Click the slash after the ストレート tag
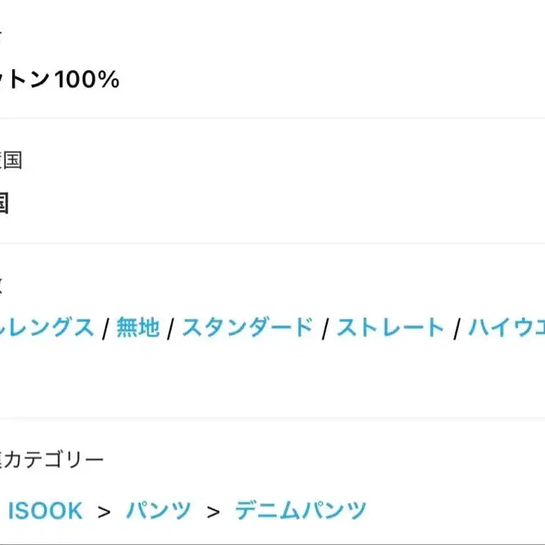This screenshot has width=545, height=545. 456,330
